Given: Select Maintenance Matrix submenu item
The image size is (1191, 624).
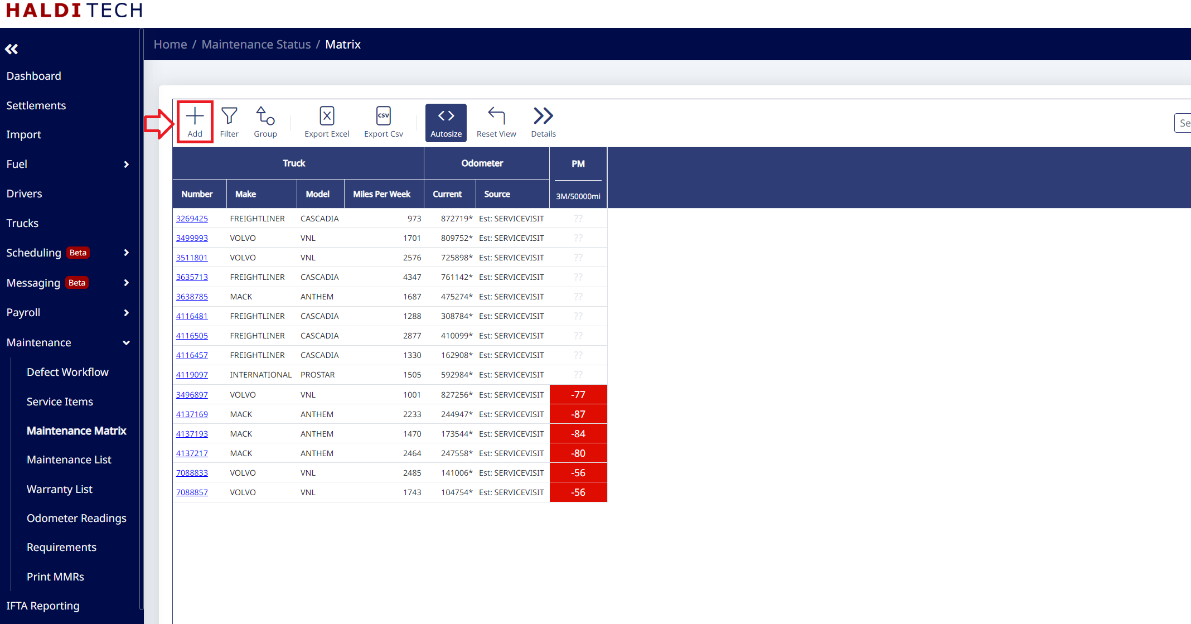Looking at the screenshot, I should point(76,430).
